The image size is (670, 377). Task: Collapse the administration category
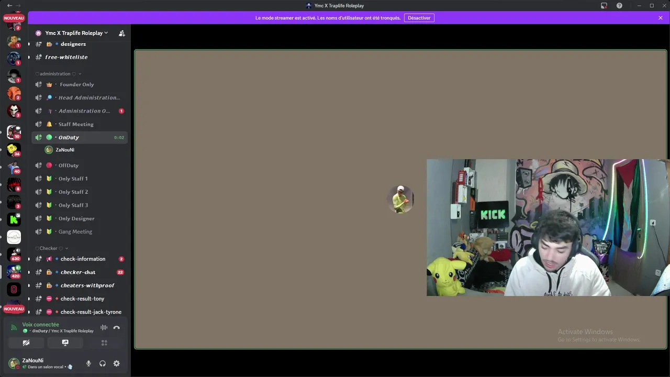58,74
